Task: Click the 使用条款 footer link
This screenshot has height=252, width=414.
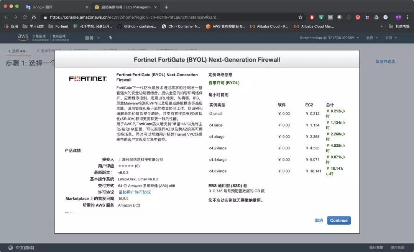Action: (x=398, y=247)
